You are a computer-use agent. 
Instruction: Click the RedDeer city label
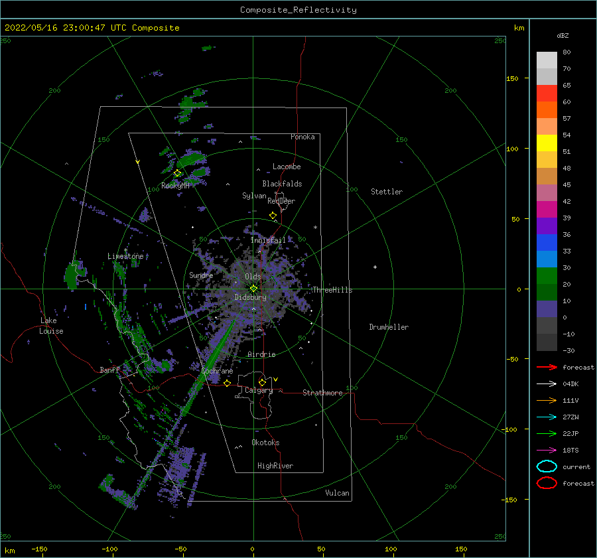281,201
